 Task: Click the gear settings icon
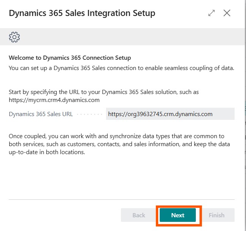(14, 37)
